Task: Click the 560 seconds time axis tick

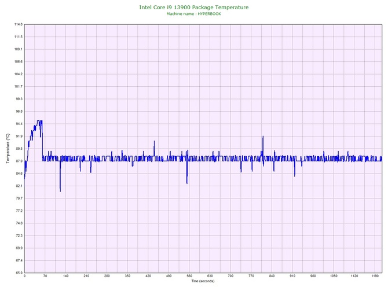Action: [x=189, y=276]
